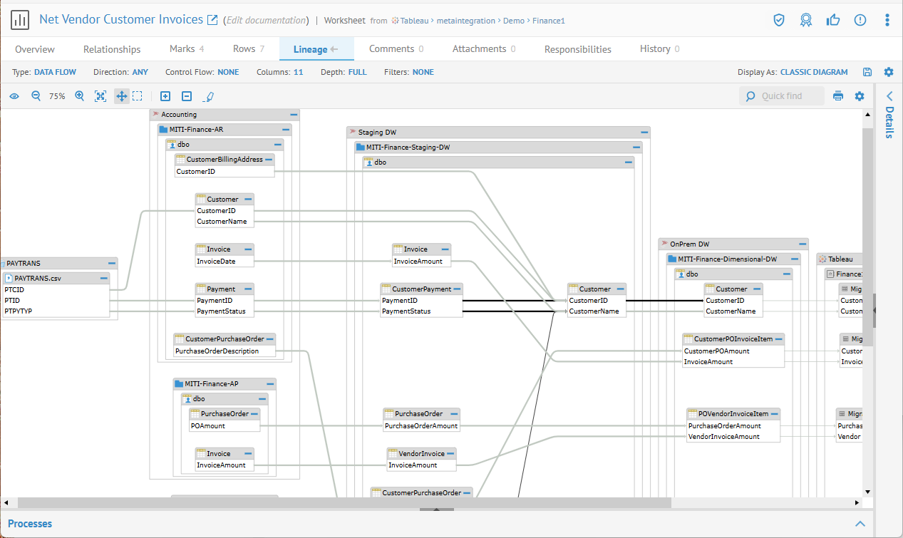This screenshot has height=538, width=903.
Task: Click the Edit documentation link
Action: click(266, 21)
